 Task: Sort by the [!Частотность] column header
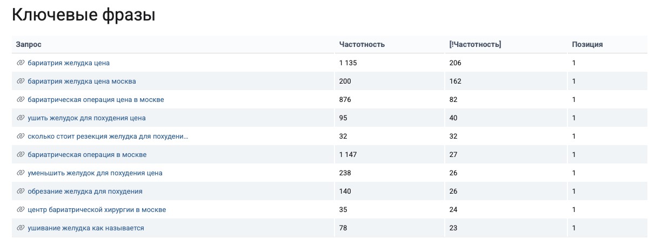(x=475, y=45)
